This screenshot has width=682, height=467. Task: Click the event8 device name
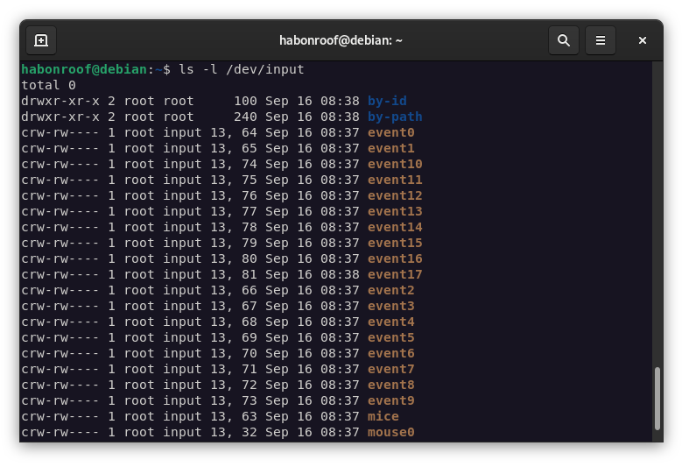[391, 385]
